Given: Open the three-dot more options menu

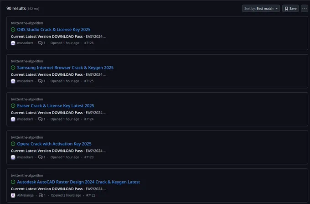Looking at the screenshot, I should tap(305, 8).
